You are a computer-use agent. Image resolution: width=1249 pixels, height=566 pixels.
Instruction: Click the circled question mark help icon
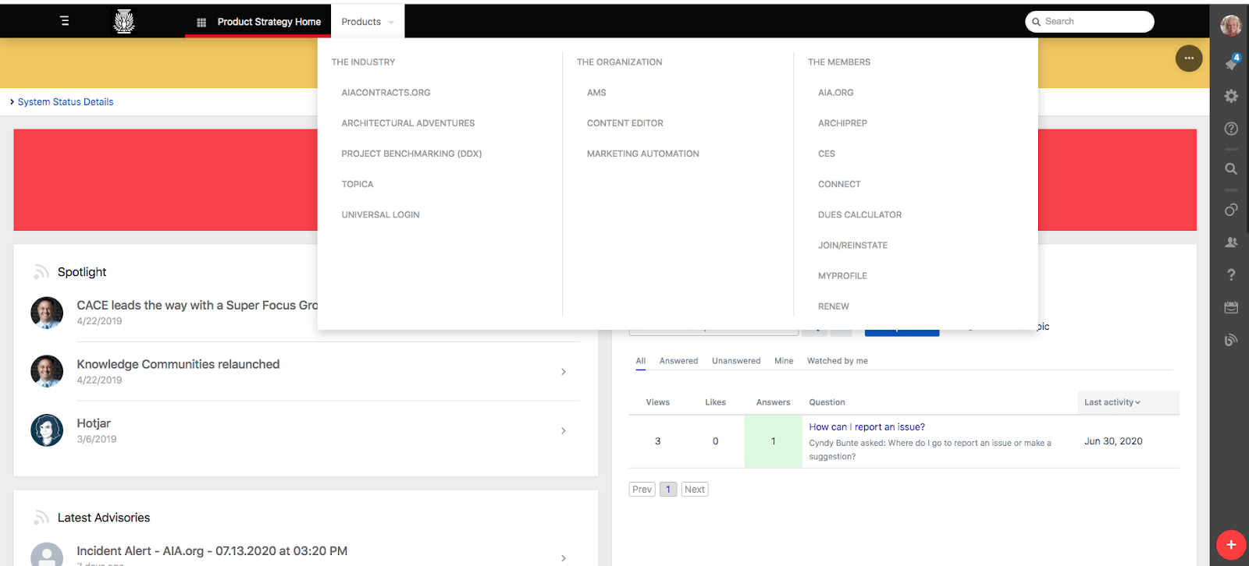1231,129
